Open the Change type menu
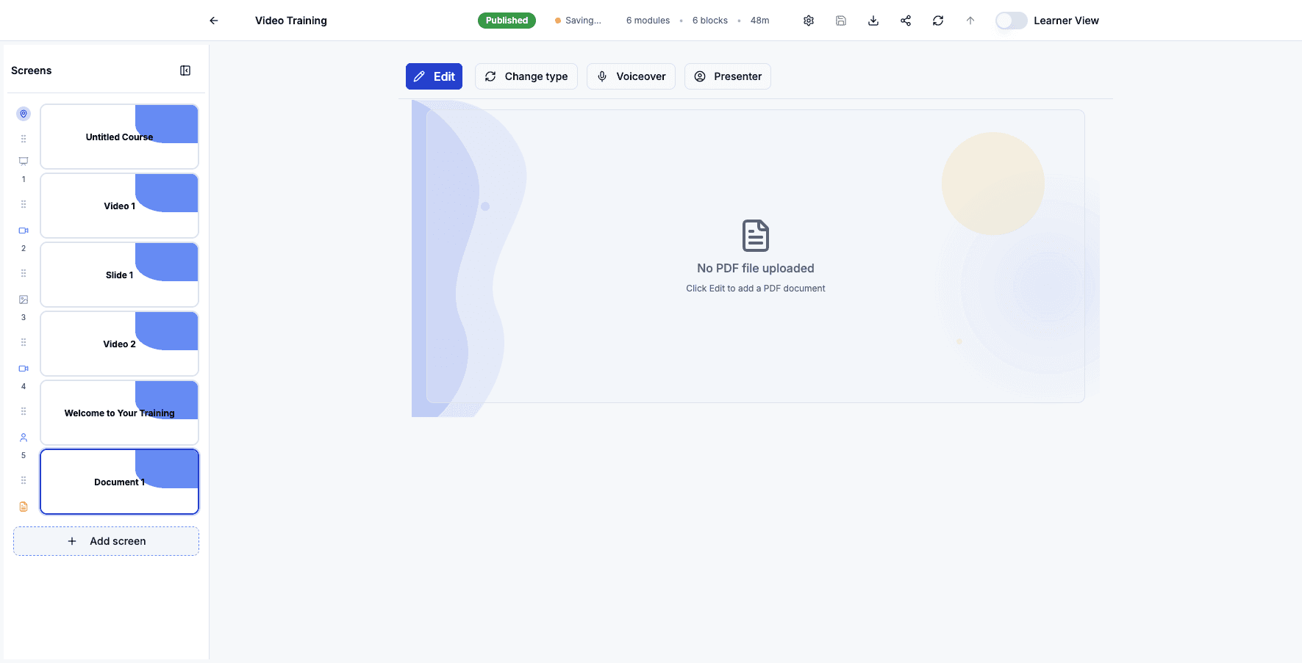Screen dimensions: 1302x663 coord(526,76)
